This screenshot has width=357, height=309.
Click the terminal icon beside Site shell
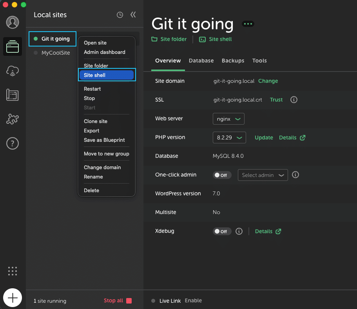click(x=203, y=39)
